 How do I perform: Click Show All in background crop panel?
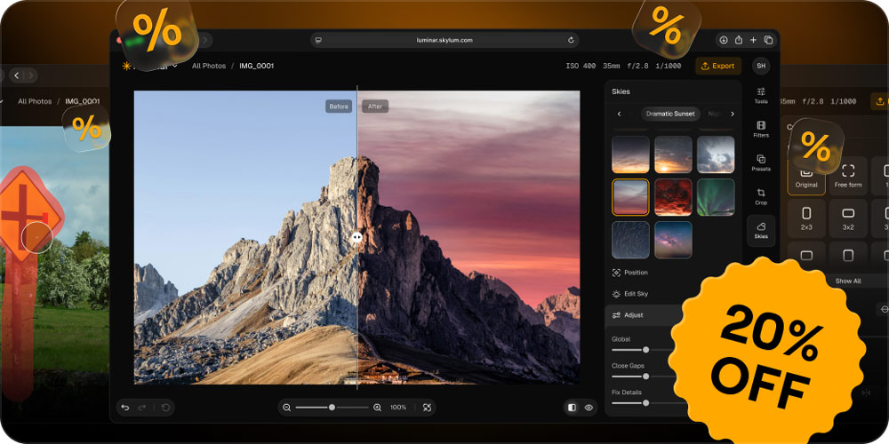coord(847,281)
